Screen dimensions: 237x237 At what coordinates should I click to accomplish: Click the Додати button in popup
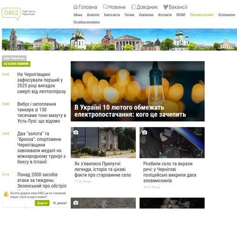[x=42, y=203]
